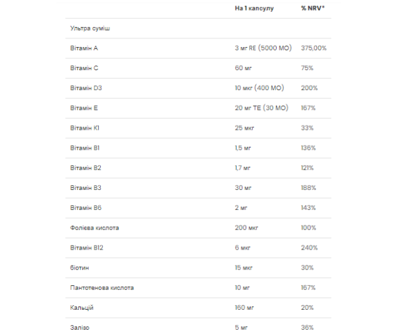The width and height of the screenshot is (398, 331).
Task: Click the "Вітамін B6" row label
Action: pyautogui.click(x=85, y=208)
